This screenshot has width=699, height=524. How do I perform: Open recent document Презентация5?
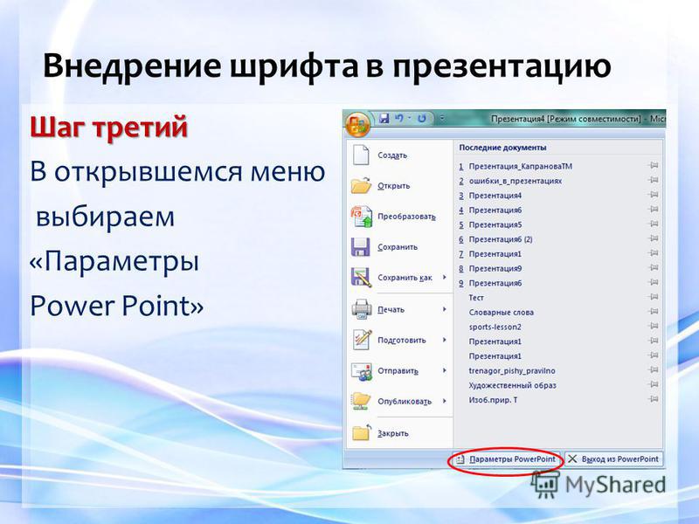tap(495, 224)
